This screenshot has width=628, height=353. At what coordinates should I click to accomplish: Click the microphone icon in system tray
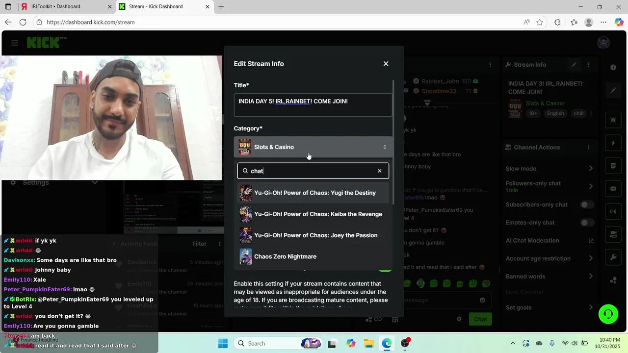coord(552,343)
